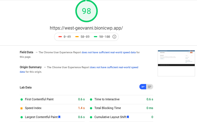Click the tested URL west-geovanni.bionicwp.app
Image resolution: width=197 pixels, height=124 pixels.
(x=86, y=28)
